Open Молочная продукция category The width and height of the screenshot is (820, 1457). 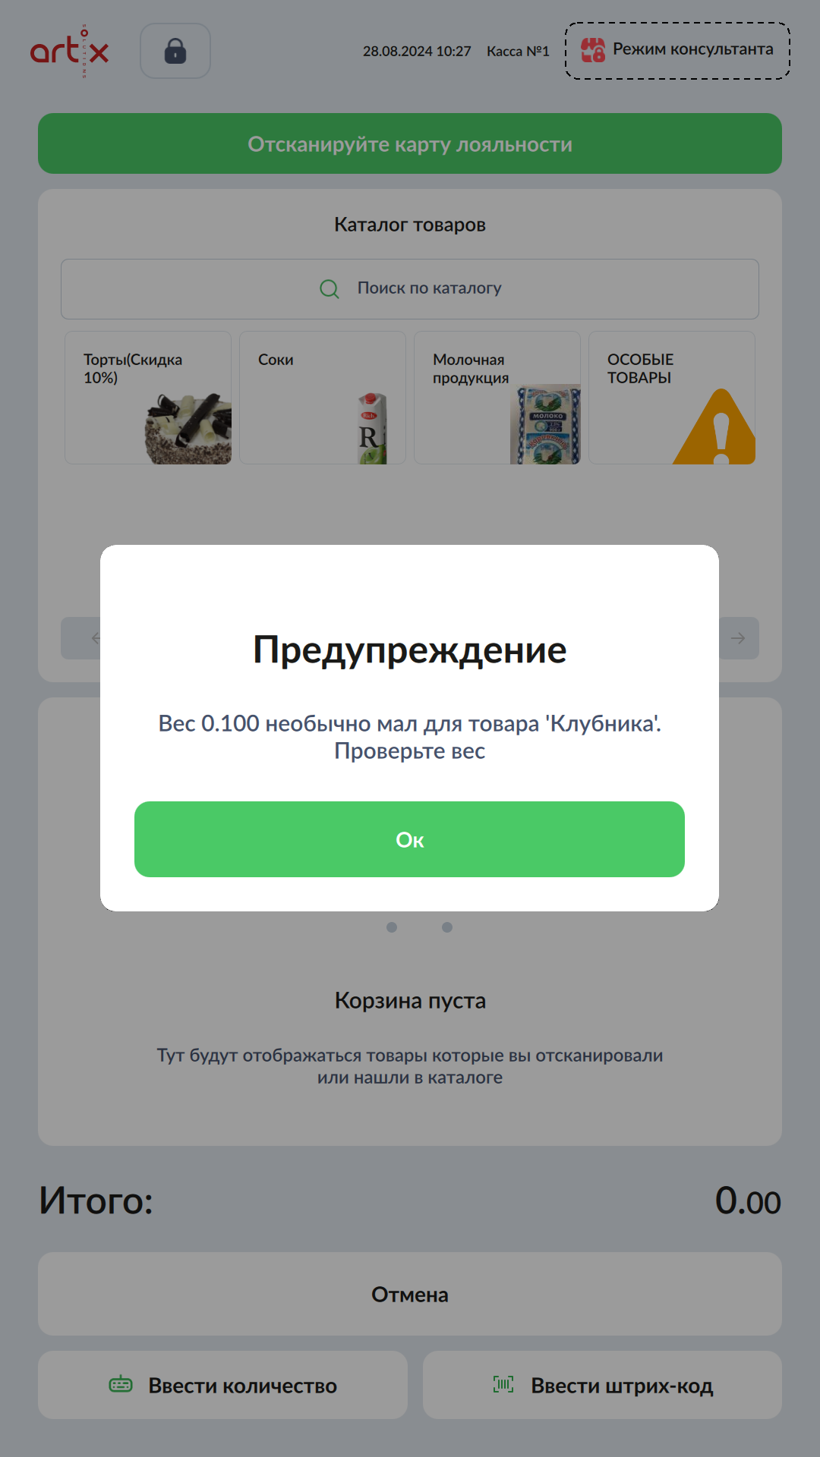click(x=497, y=398)
